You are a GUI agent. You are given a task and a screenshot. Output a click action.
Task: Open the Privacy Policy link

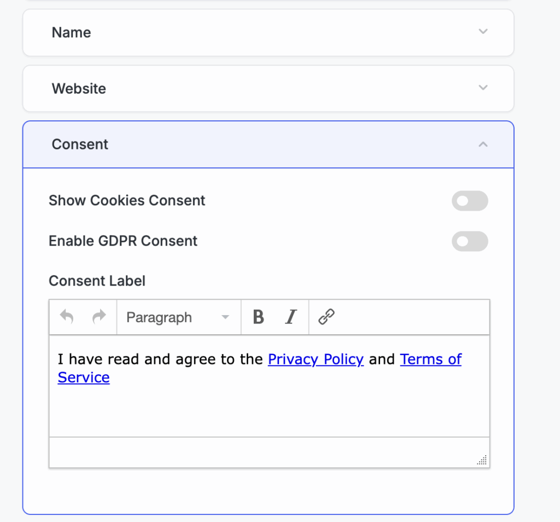pyautogui.click(x=316, y=359)
